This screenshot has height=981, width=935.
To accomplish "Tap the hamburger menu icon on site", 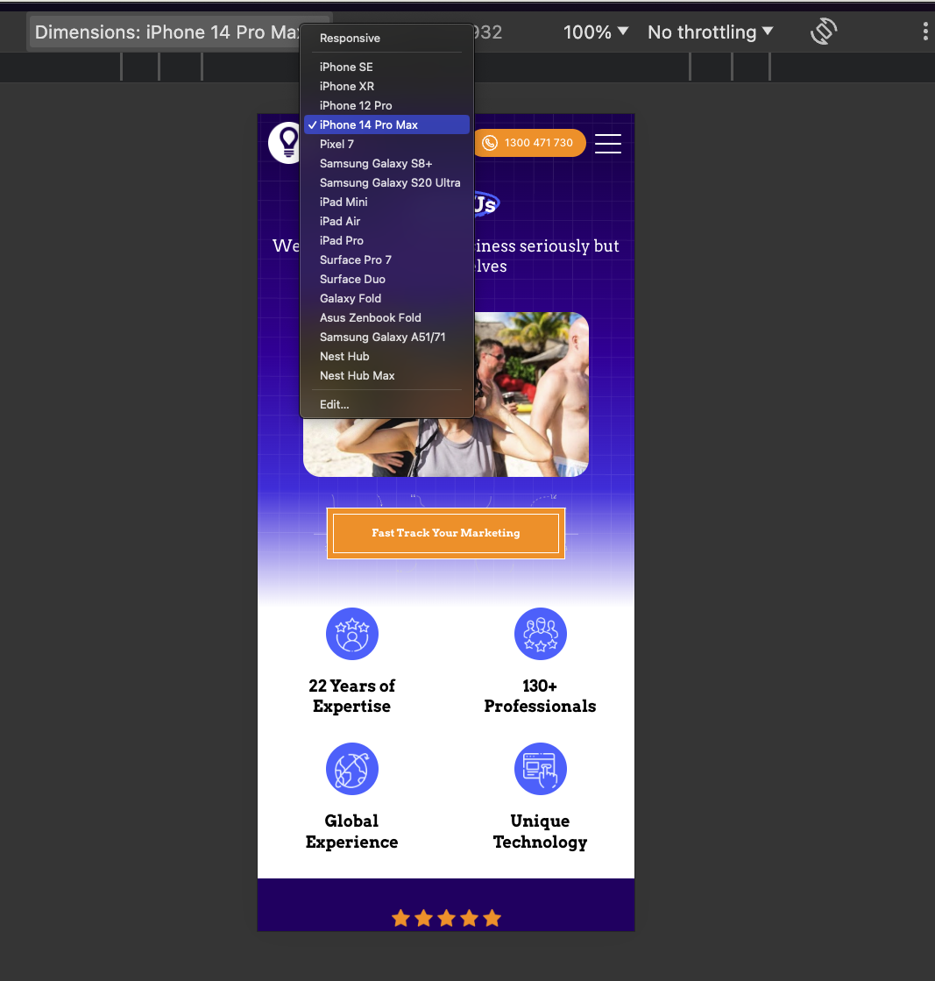I will point(608,143).
